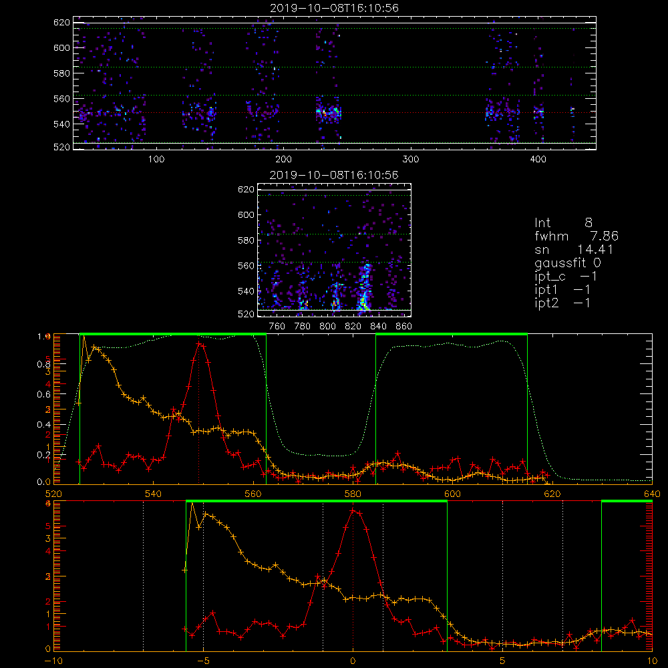The height and width of the screenshot is (668, 668).
Task: Click y-axis label 580 of zoomed spectrogram
Action: click(246, 240)
